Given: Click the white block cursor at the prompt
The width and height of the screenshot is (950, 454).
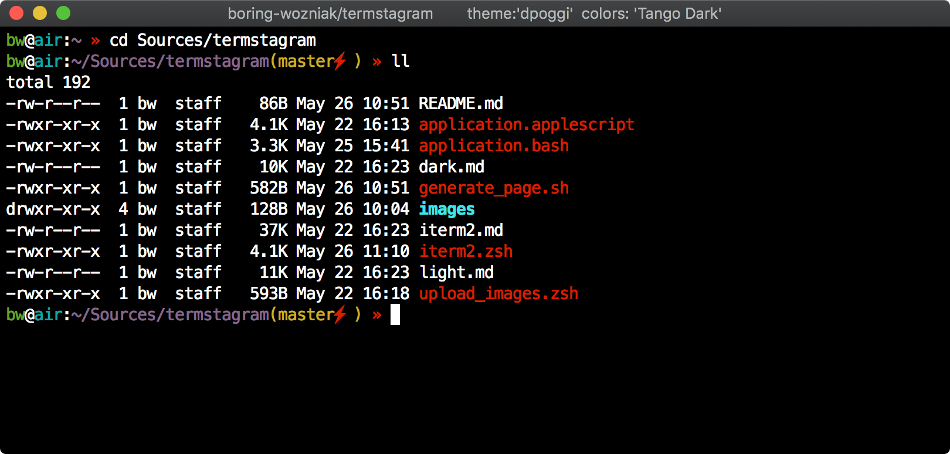Looking at the screenshot, I should 395,315.
